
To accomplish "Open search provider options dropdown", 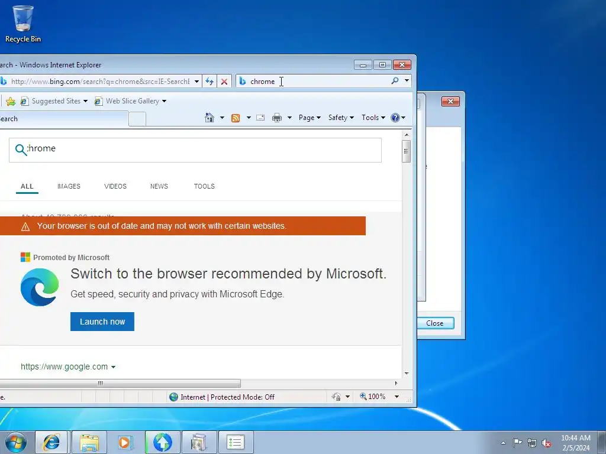I will click(x=407, y=80).
